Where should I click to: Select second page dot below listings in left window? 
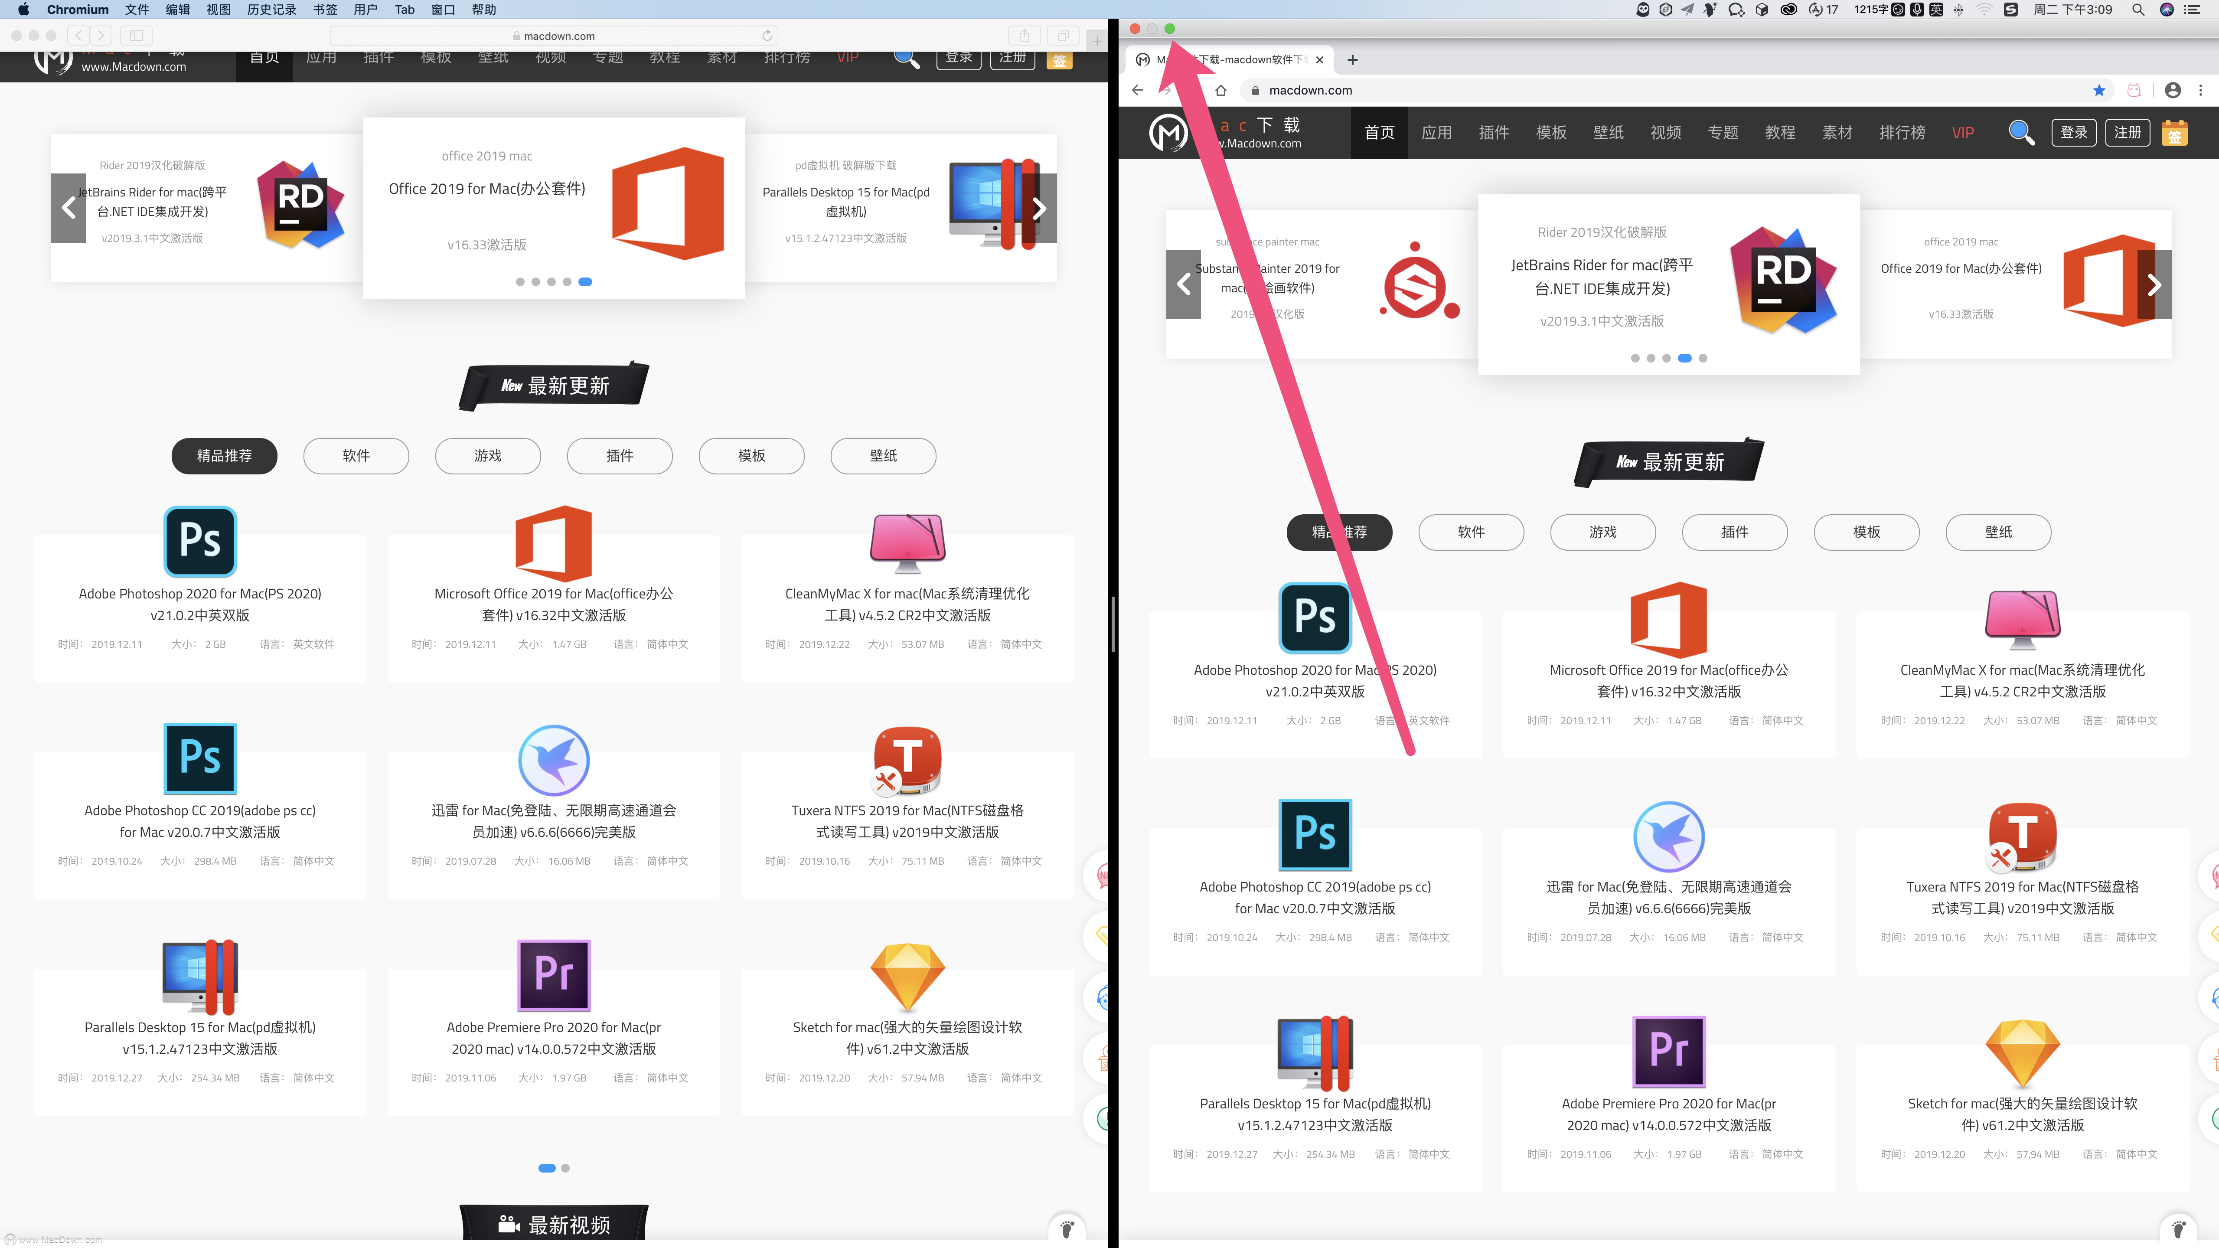(x=565, y=1168)
